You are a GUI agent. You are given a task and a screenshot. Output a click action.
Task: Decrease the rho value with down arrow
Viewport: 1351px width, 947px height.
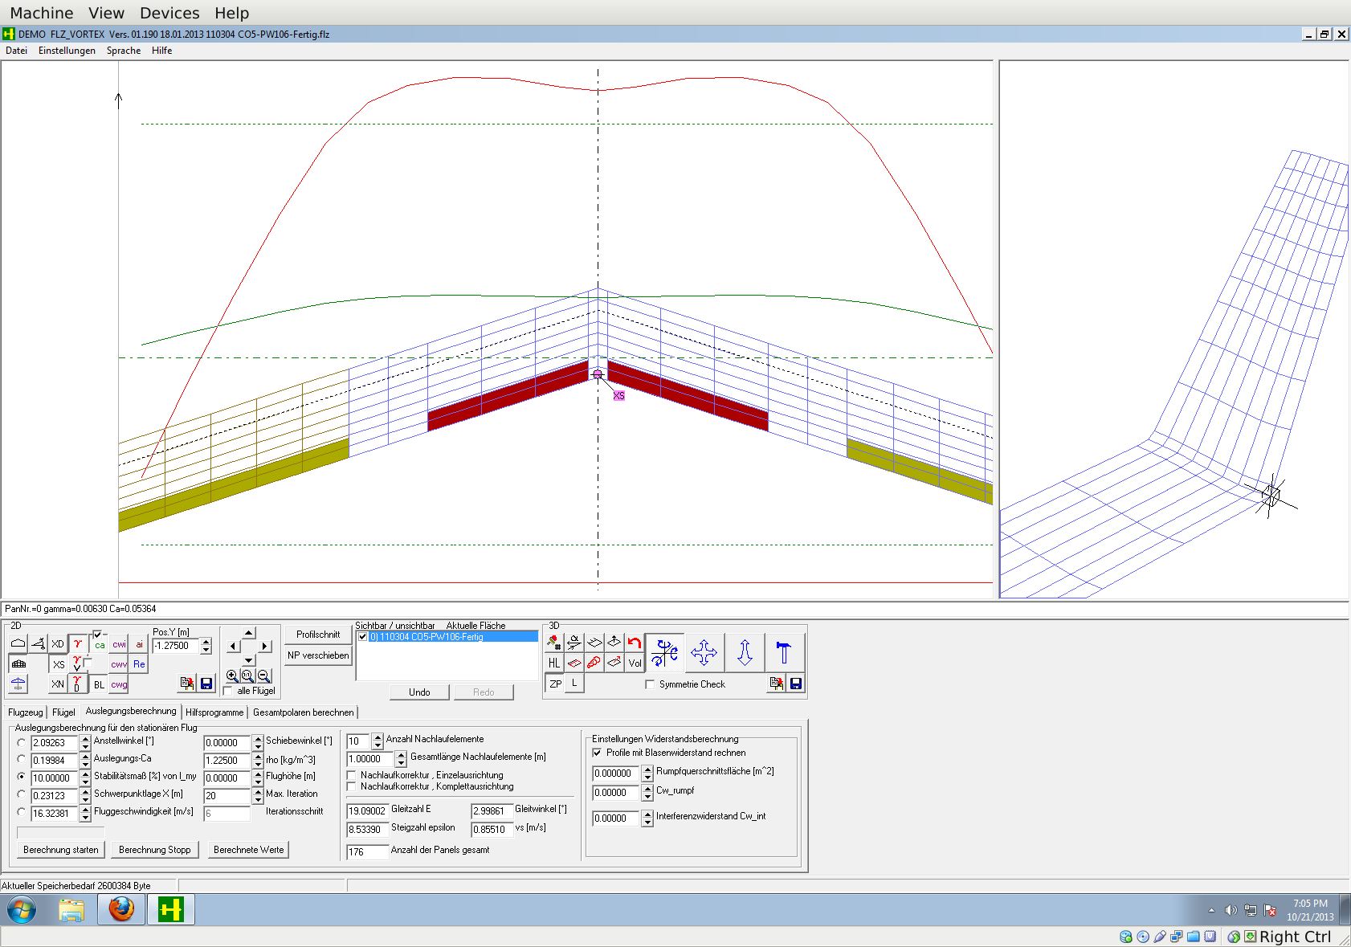tap(258, 764)
